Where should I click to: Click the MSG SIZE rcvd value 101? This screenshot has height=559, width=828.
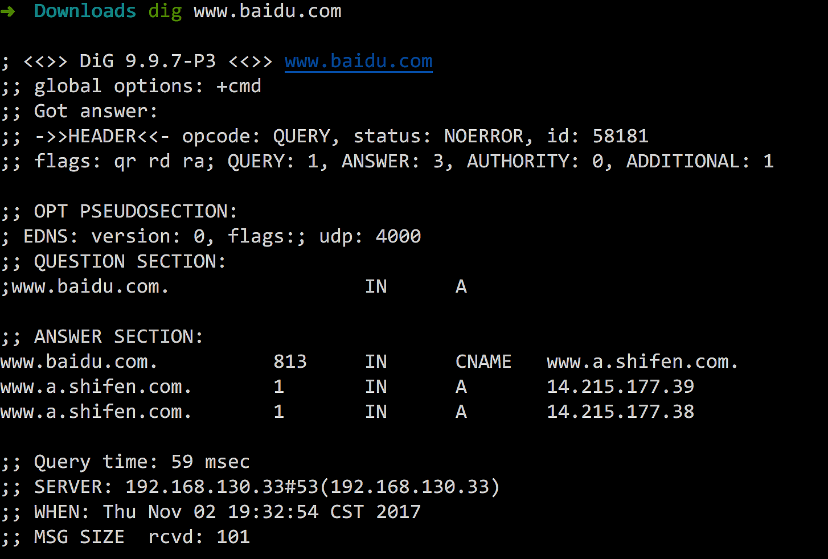(233, 537)
